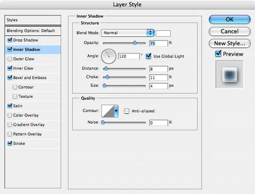Click the OK button

(229, 19)
